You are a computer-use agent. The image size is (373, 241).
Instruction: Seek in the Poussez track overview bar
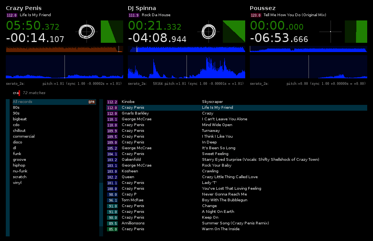click(309, 49)
